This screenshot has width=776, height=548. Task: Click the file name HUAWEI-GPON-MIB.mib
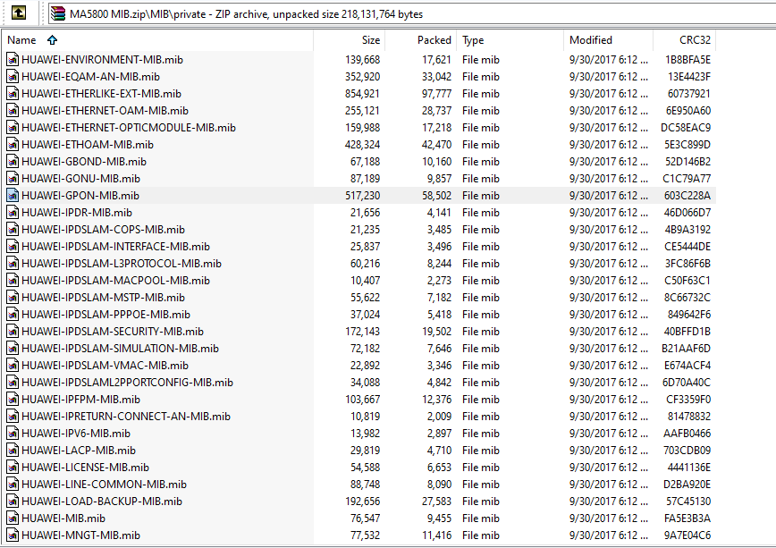80,196
